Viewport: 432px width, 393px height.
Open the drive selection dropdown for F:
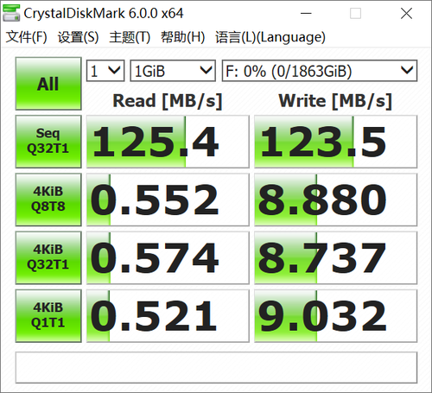(x=320, y=71)
